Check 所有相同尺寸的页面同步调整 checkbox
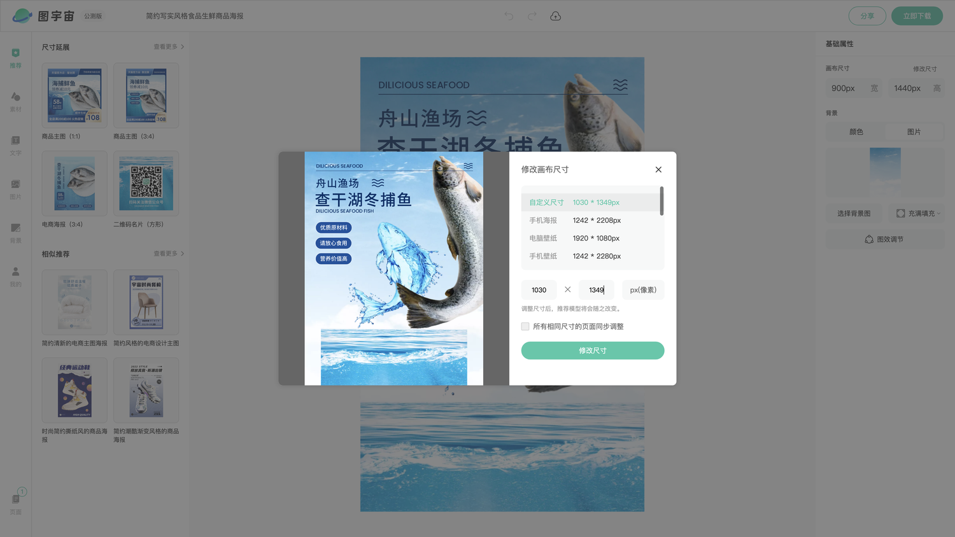The image size is (955, 537). [525, 326]
